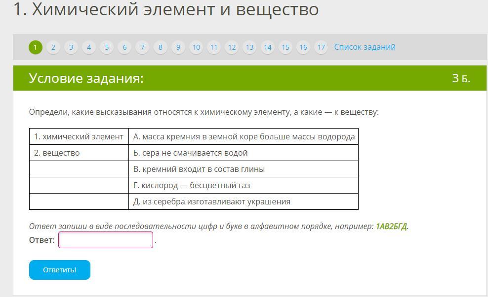Click the 'Условие задания:' header text
Viewport: 488px width, 297px height.
pyautogui.click(x=86, y=78)
